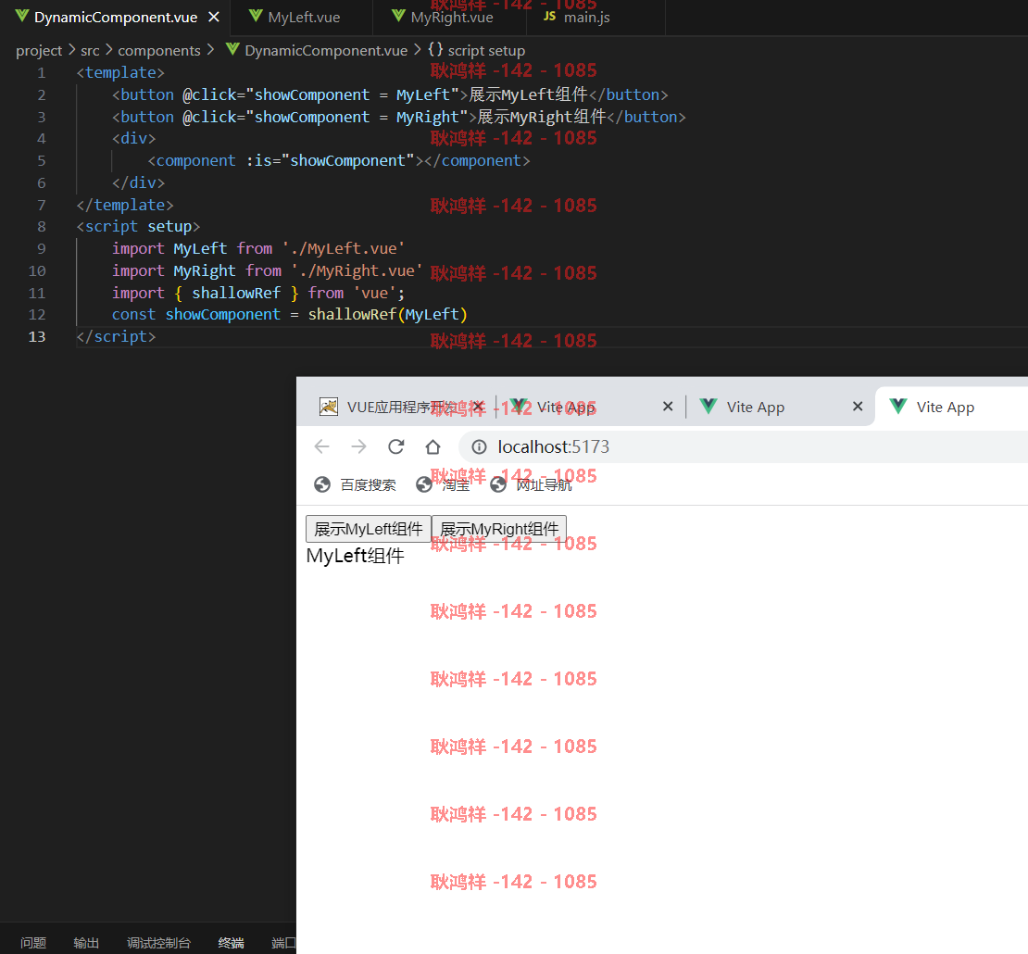Click line number 1 in the gutter
The image size is (1028, 954).
tap(42, 73)
